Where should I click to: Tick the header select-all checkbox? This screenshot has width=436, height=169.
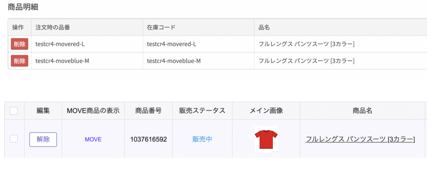[x=14, y=111]
